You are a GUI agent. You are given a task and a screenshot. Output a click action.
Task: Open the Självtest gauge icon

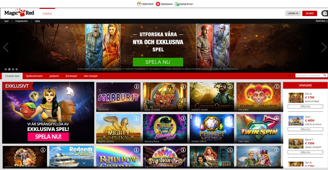coord(139,4)
